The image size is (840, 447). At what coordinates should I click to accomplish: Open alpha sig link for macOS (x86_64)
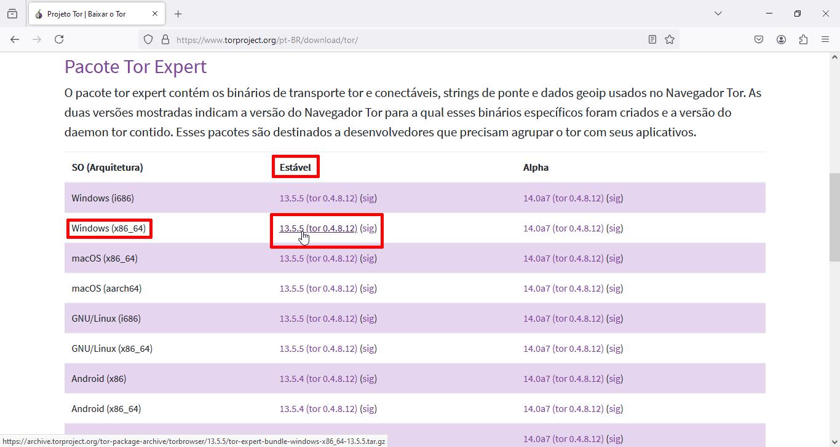(x=615, y=258)
